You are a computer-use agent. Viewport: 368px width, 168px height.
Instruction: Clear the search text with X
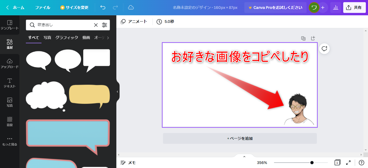96,25
